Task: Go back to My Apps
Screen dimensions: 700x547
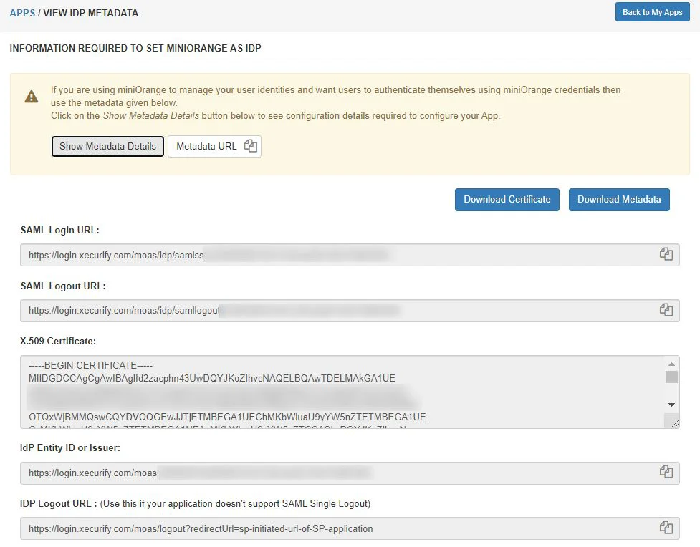Action: tap(652, 12)
